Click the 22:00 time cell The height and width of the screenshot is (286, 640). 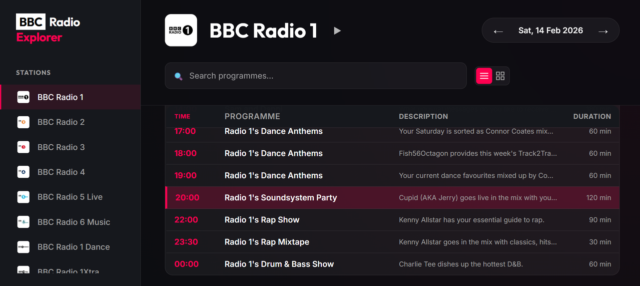(186, 219)
